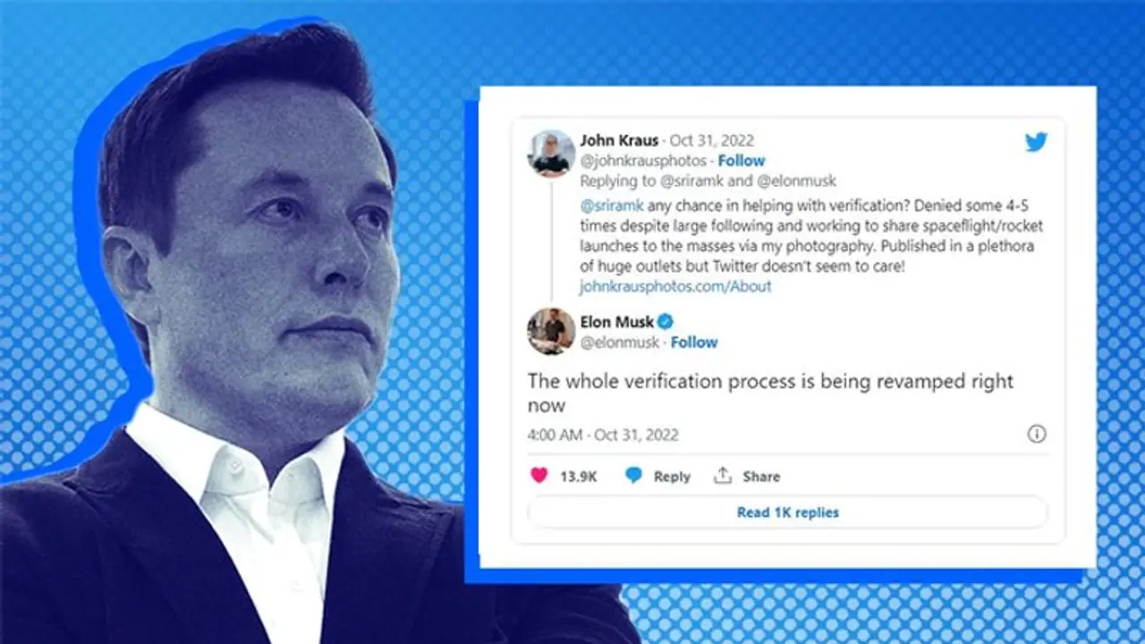Click the Share upload-arrow icon
Viewport: 1145px width, 644px height.
tap(721, 476)
